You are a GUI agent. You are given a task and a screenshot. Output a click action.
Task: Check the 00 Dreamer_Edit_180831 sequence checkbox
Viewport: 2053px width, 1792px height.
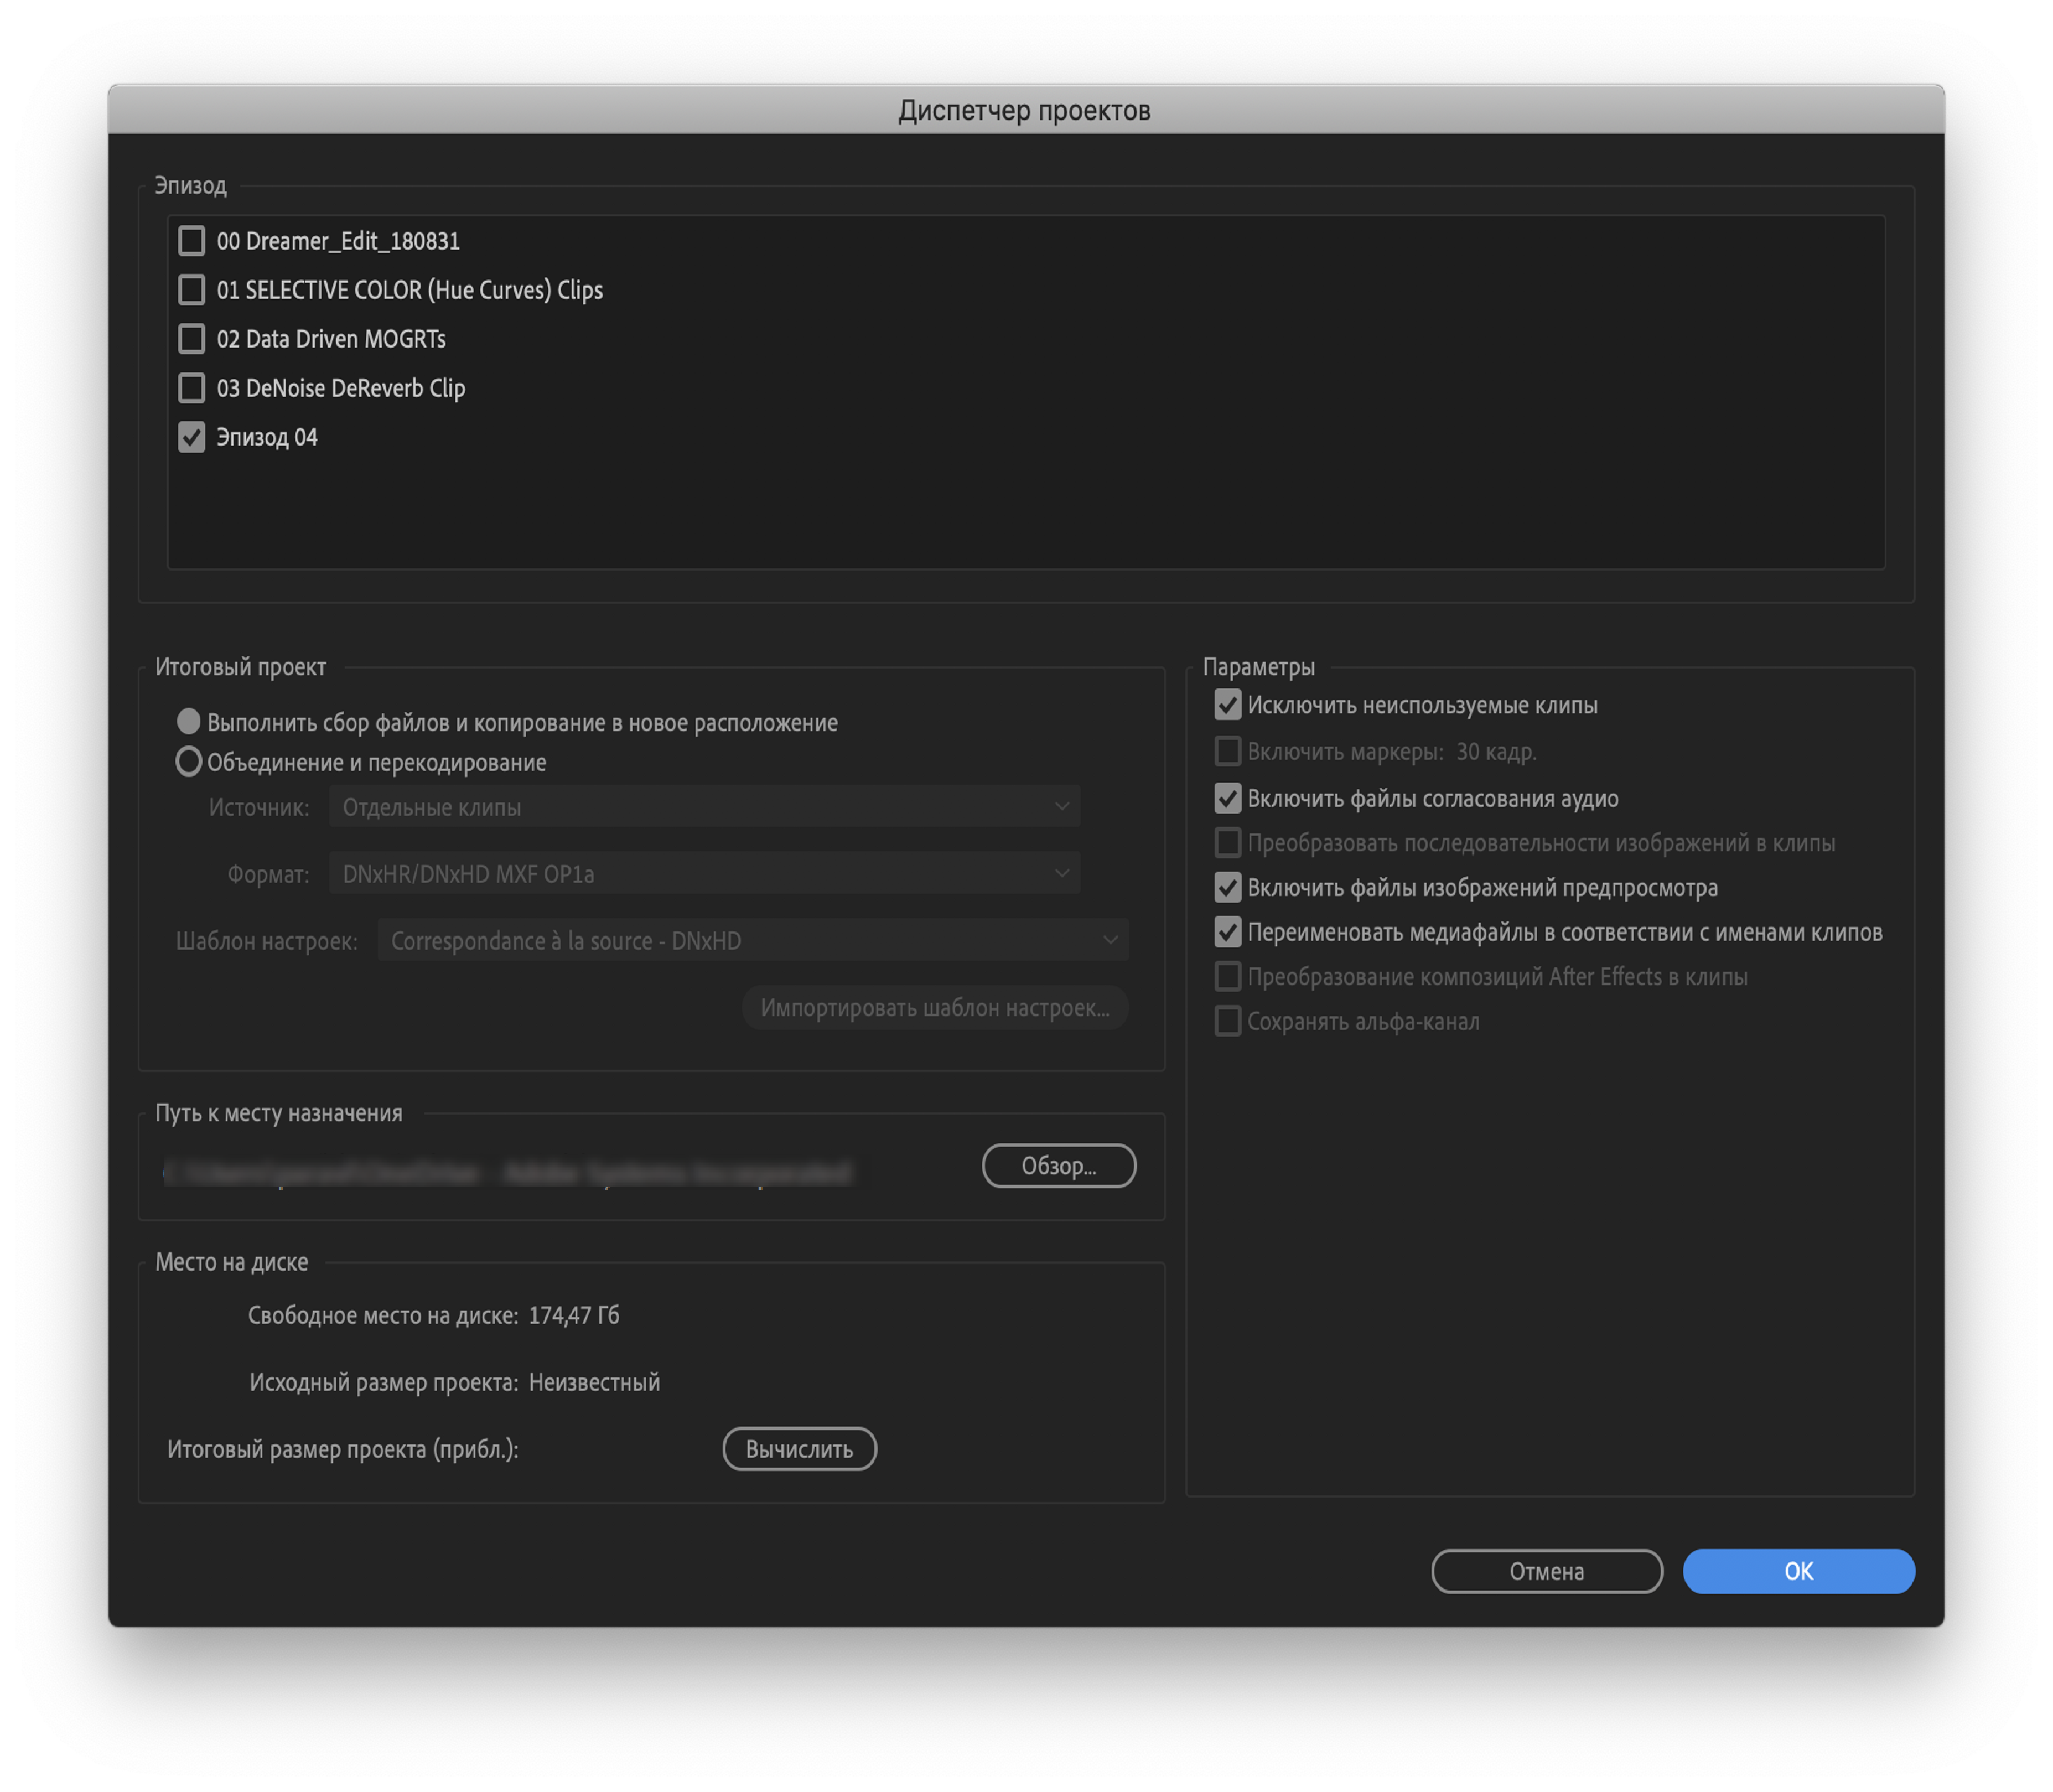pyautogui.click(x=191, y=241)
